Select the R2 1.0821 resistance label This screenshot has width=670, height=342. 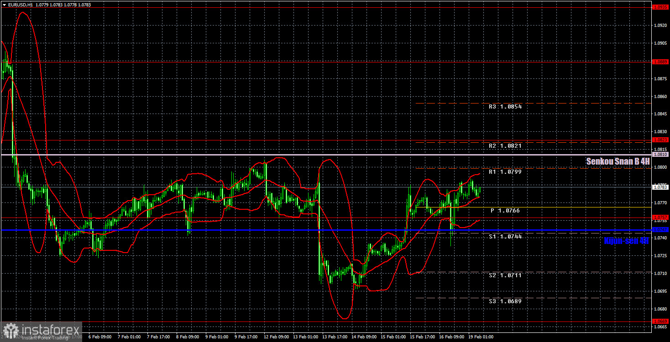[x=505, y=145]
